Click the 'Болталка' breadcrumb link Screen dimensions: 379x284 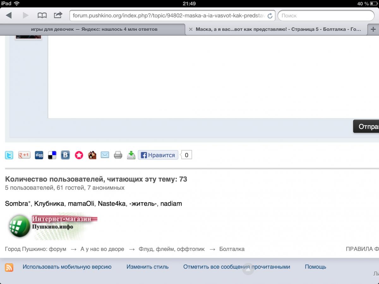pos(232,249)
